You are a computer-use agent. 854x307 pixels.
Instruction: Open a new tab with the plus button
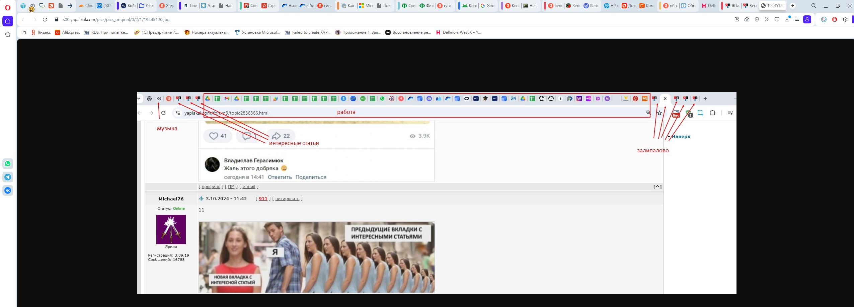[x=793, y=6]
